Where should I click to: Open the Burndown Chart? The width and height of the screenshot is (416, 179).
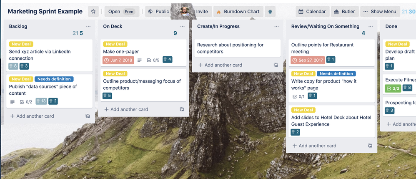coord(238,12)
